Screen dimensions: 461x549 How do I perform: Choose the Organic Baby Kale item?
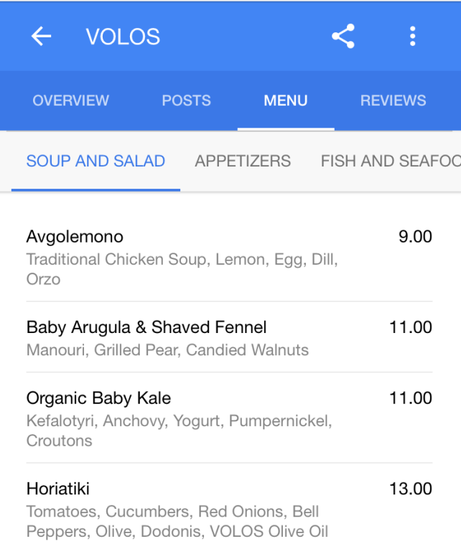pos(98,398)
